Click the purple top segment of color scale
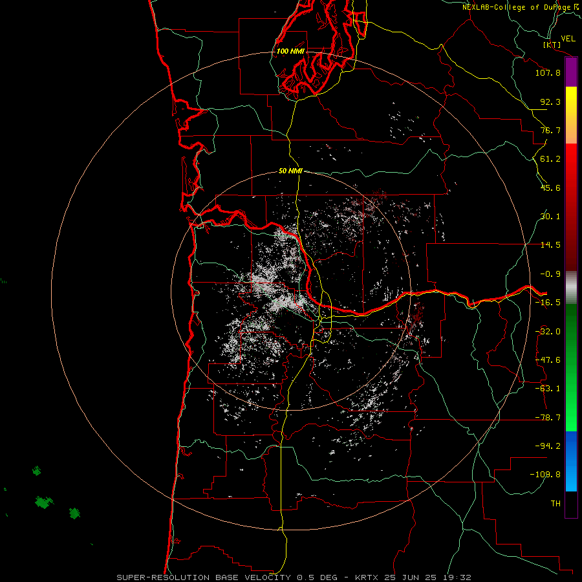582x582 pixels. click(x=571, y=72)
